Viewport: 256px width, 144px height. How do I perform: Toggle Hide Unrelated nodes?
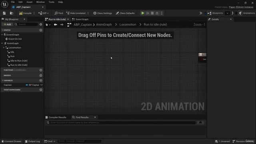(x=76, y=13)
